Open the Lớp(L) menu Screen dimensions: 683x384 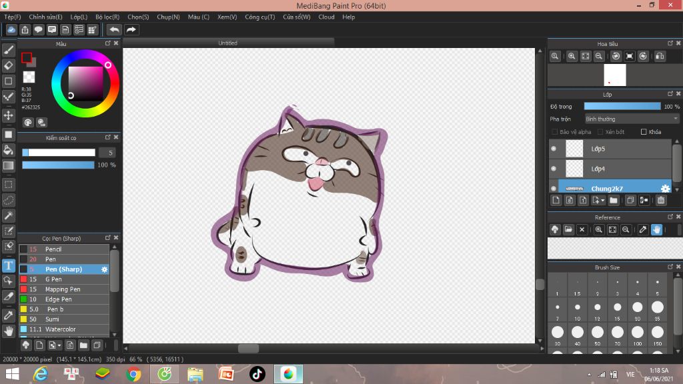click(x=79, y=17)
